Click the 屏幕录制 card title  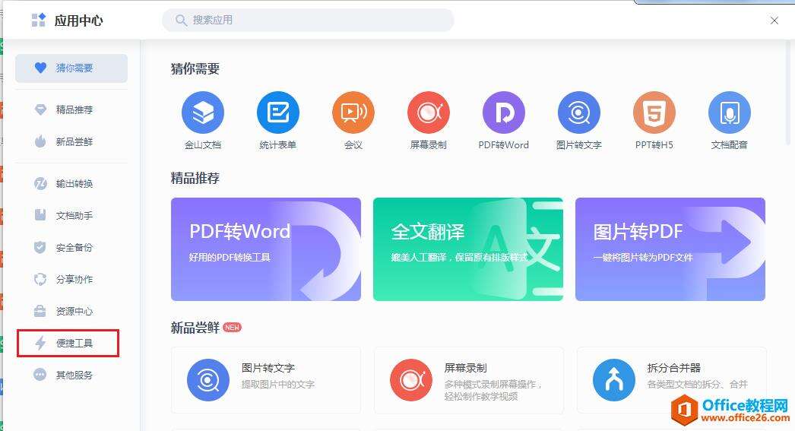[465, 368]
